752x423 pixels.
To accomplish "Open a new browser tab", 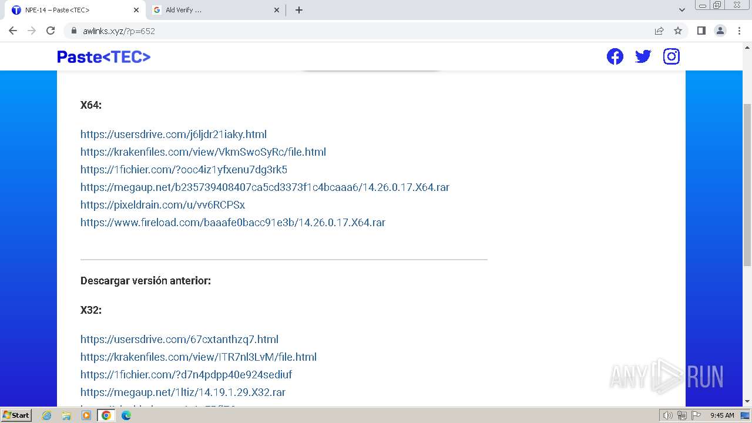I will click(299, 10).
